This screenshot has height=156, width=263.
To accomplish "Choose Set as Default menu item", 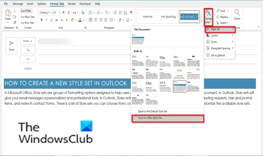I will click(x=220, y=55).
